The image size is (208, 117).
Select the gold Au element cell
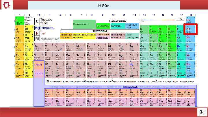[x=124, y=65]
